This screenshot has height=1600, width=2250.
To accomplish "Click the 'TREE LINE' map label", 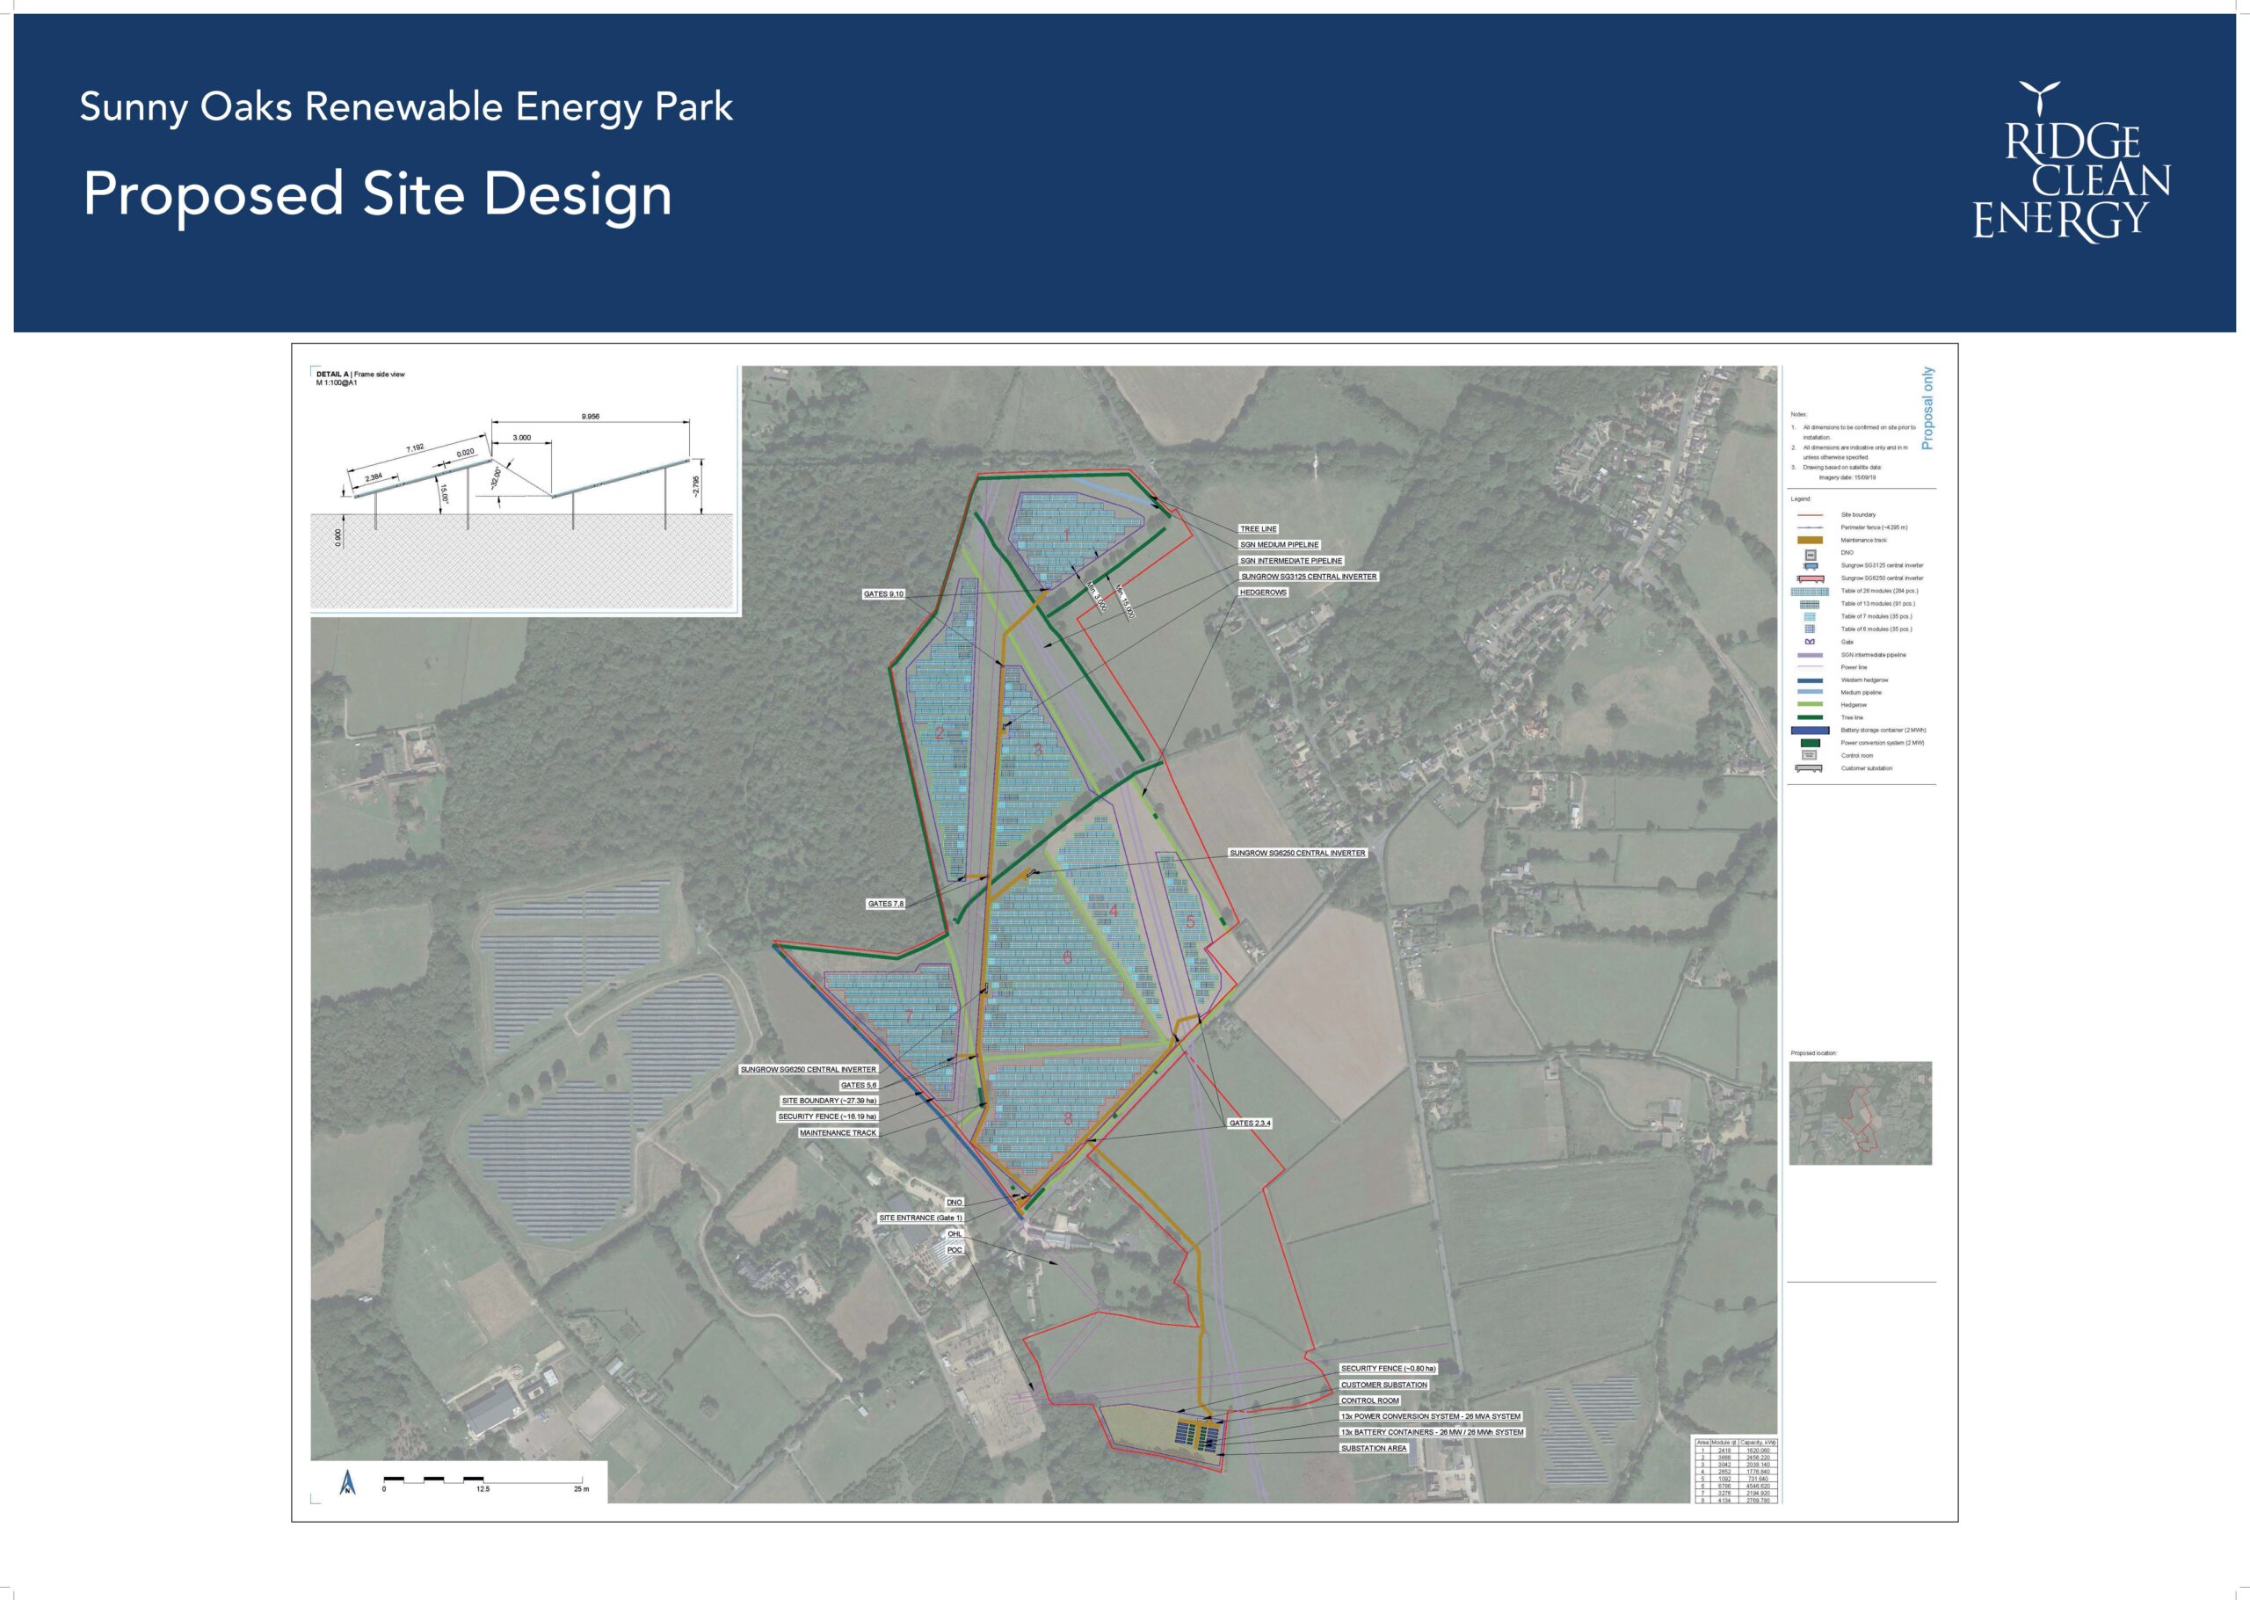I will 1259,529.
